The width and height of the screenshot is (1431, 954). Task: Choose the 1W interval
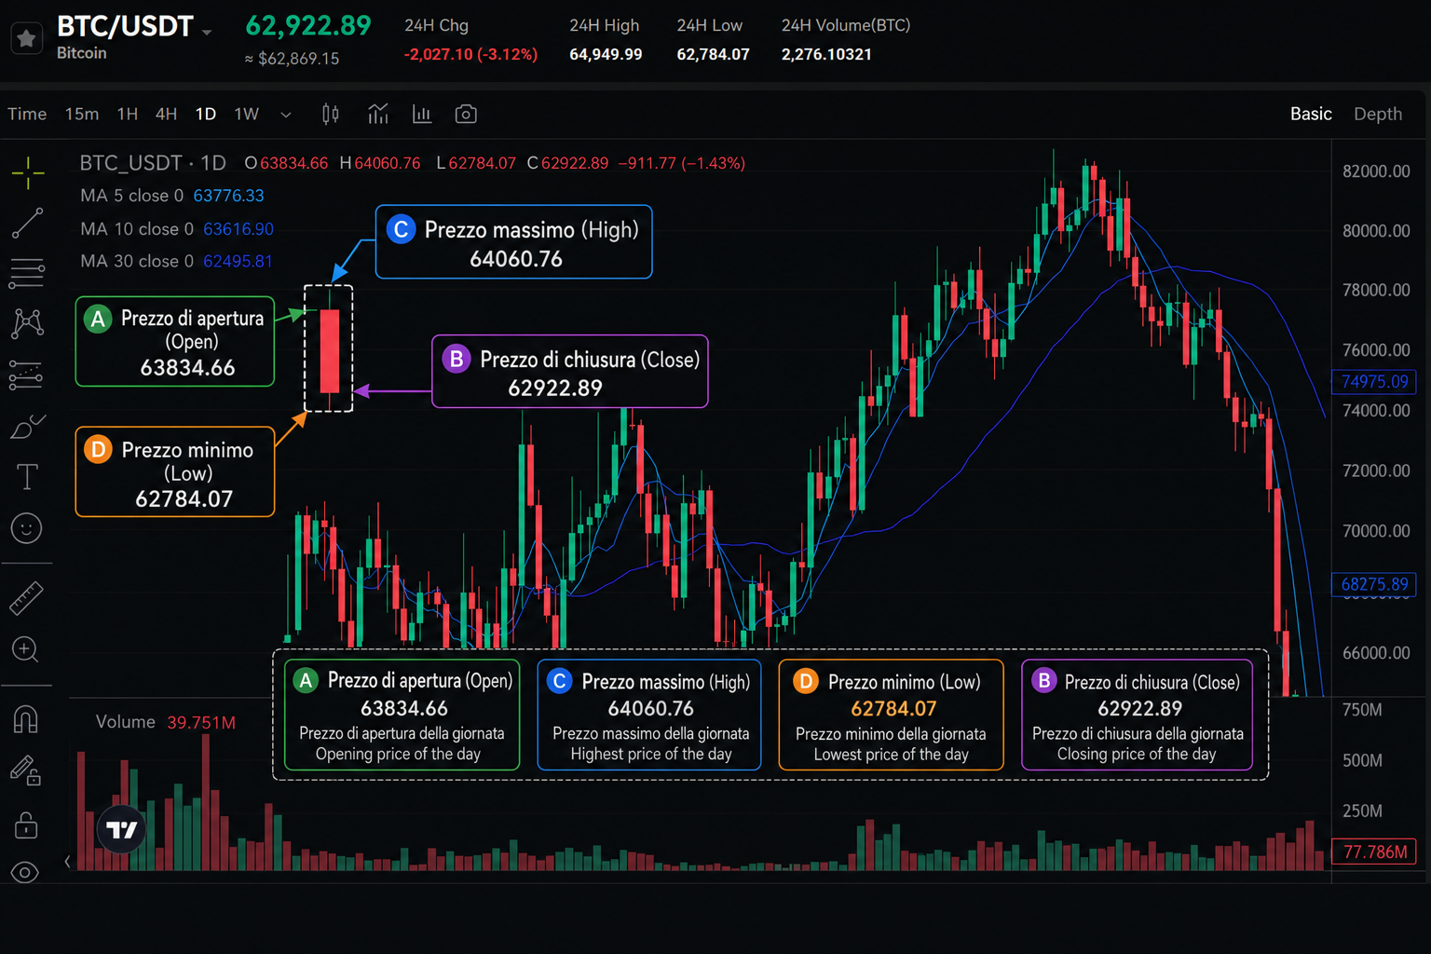pyautogui.click(x=246, y=114)
